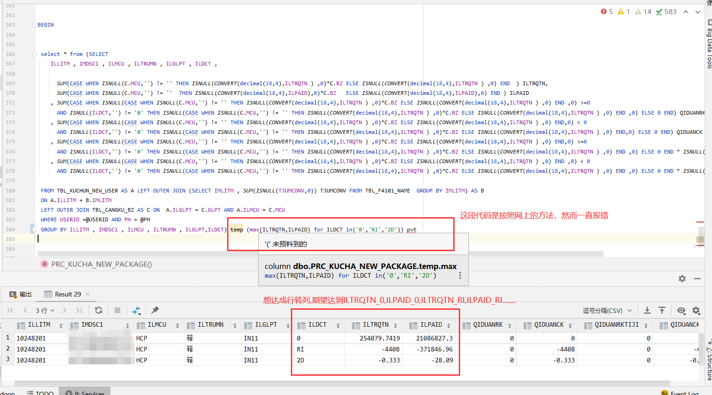Switch to the 输出 output tab
The height and width of the screenshot is (395, 712).
click(21, 294)
